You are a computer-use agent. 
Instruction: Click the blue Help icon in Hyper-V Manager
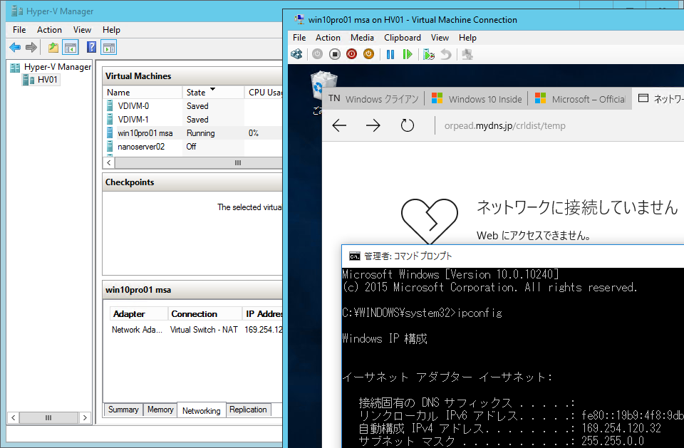[92, 47]
